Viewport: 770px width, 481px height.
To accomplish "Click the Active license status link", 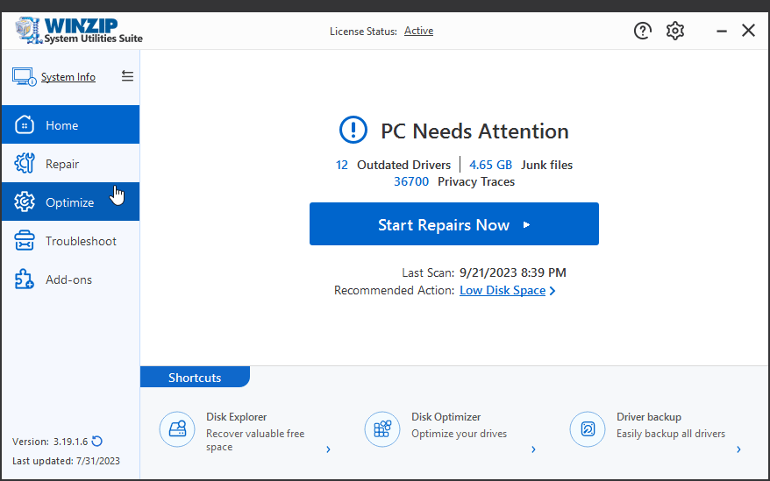I will click(418, 31).
